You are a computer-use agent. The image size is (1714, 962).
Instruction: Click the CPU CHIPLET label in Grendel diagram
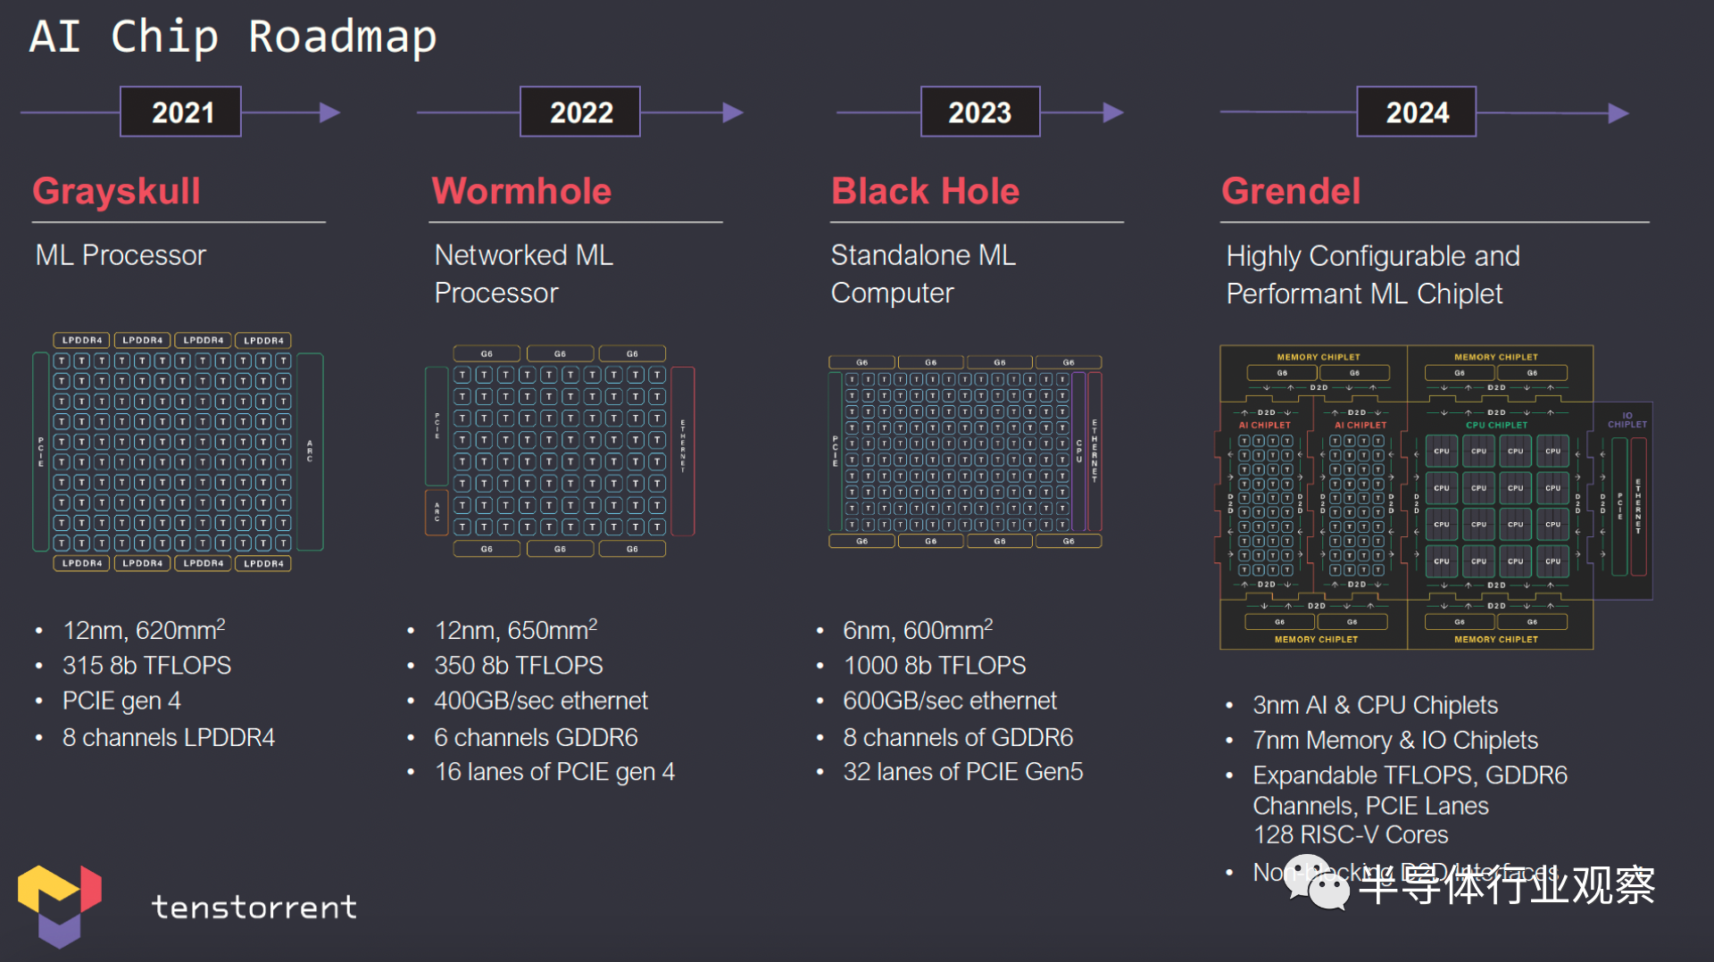(1496, 425)
